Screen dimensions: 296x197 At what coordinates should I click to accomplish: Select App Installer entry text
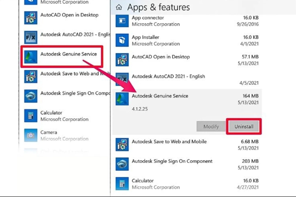point(145,37)
